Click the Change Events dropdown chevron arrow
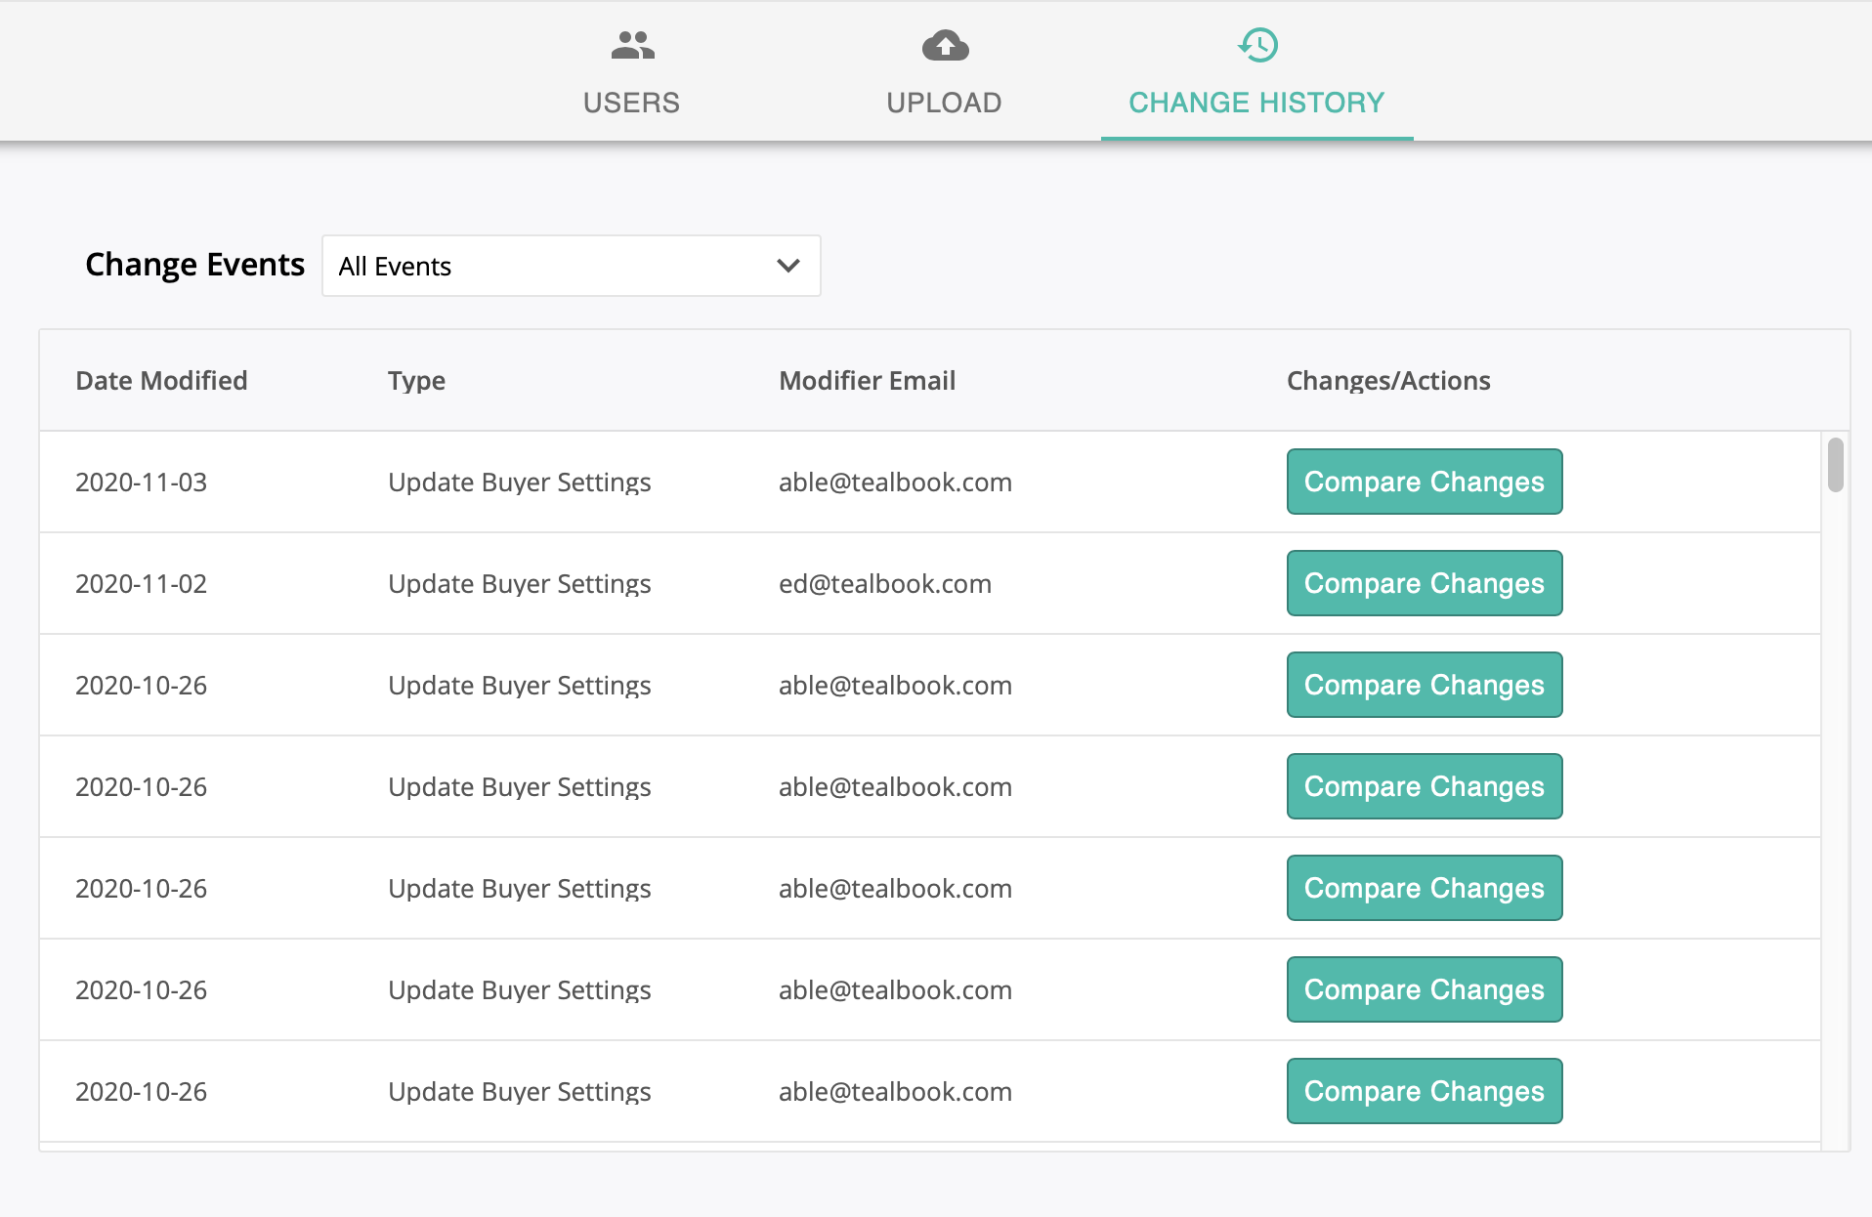The width and height of the screenshot is (1872, 1217). [788, 266]
